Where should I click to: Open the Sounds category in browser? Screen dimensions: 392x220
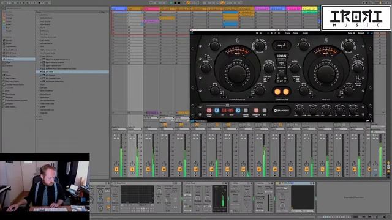pos(9,40)
